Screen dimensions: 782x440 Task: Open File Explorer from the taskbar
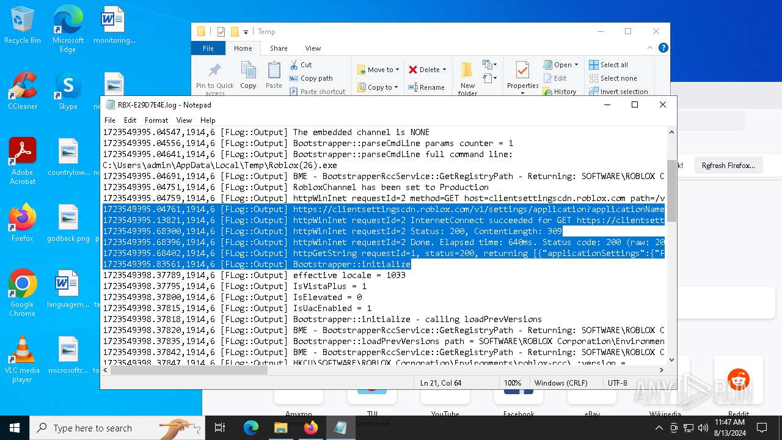tap(280, 428)
